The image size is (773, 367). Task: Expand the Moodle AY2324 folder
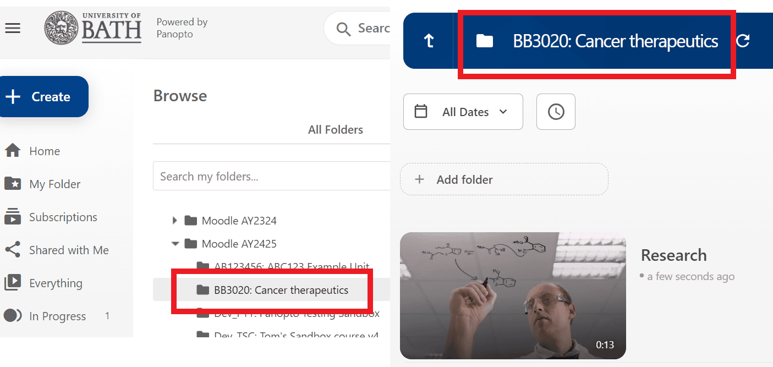pos(174,220)
